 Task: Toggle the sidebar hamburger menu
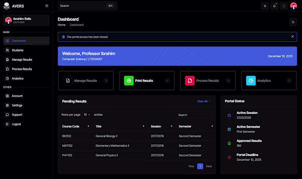coord(47,6)
